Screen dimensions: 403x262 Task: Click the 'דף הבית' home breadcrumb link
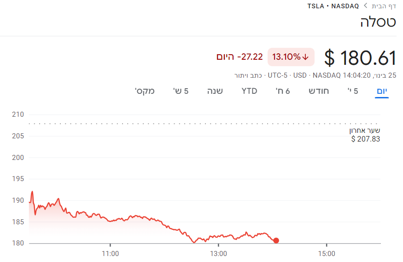point(384,6)
